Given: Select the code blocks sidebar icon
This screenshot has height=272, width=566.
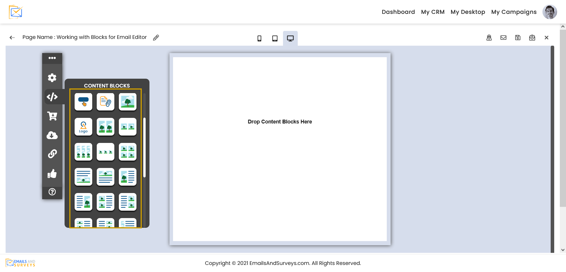Looking at the screenshot, I should (x=52, y=97).
